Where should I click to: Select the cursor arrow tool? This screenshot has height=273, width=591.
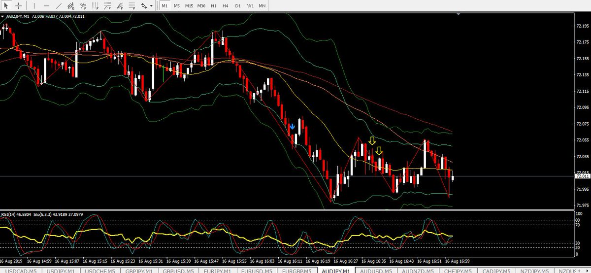pyautogui.click(x=6, y=6)
